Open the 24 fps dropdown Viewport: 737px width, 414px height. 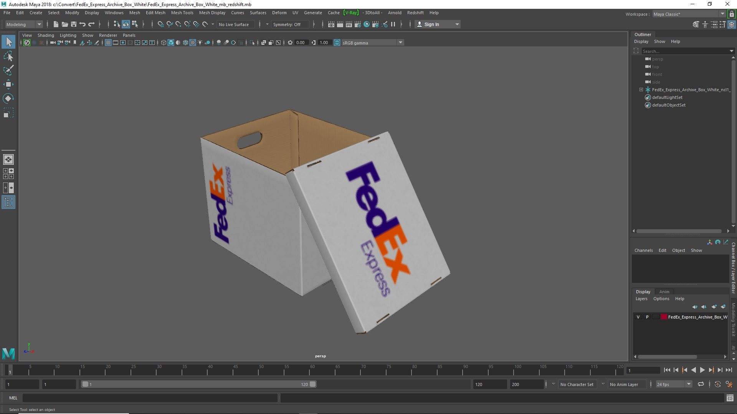point(674,384)
